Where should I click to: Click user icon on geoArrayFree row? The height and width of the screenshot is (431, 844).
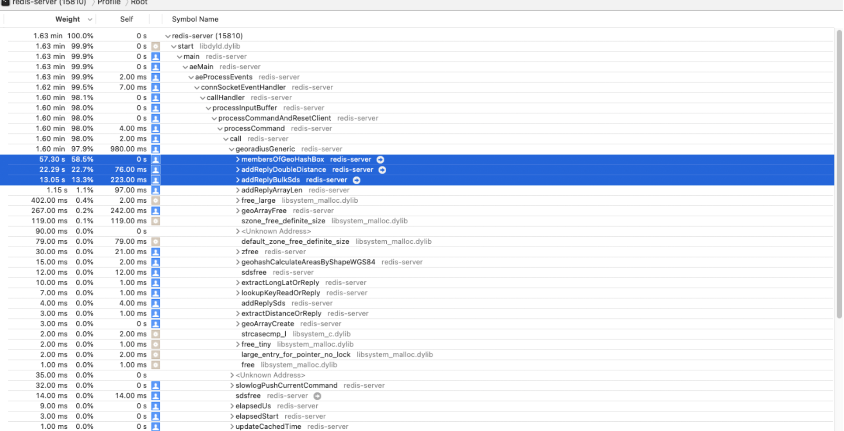coord(156,211)
